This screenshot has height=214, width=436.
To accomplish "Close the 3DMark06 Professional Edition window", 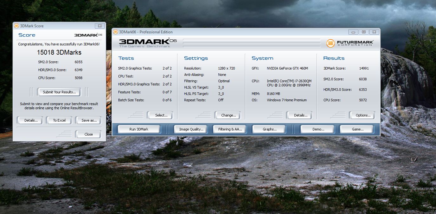I will pyautogui.click(x=374, y=32).
